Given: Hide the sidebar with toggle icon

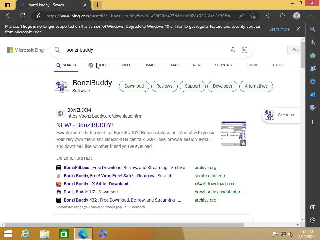Looking at the screenshot, I should [312, 207].
